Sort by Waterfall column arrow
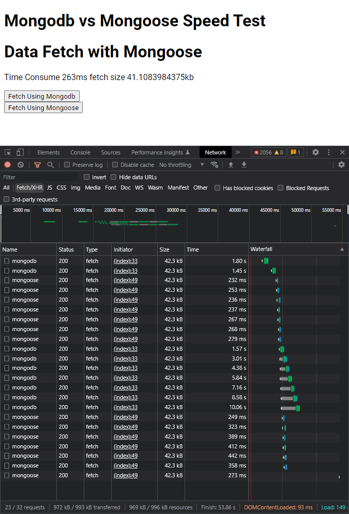 tap(342, 250)
